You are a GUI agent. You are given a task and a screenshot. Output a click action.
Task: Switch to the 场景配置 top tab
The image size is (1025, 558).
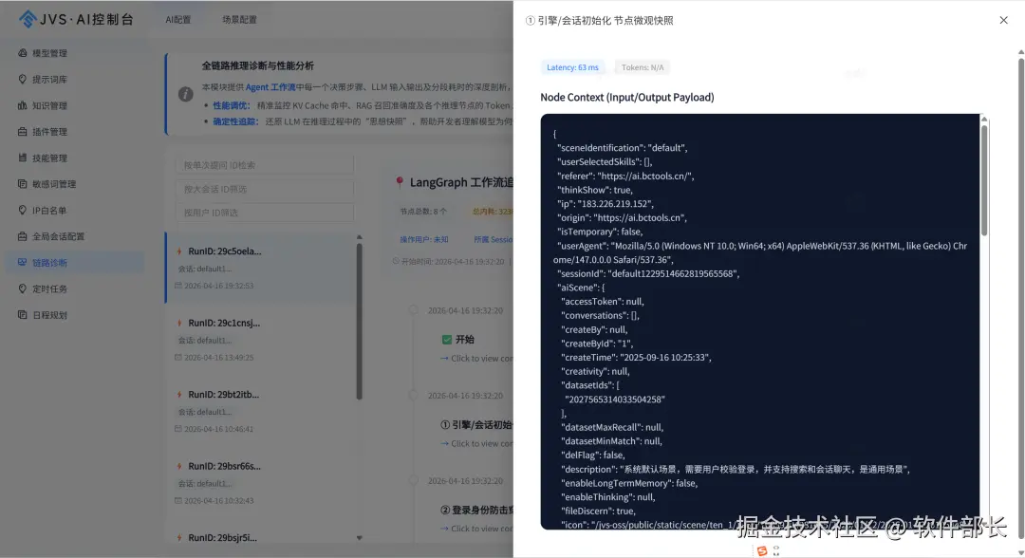(x=239, y=20)
